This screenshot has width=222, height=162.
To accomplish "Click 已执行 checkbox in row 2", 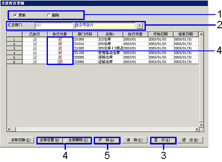I will click(x=35, y=44).
